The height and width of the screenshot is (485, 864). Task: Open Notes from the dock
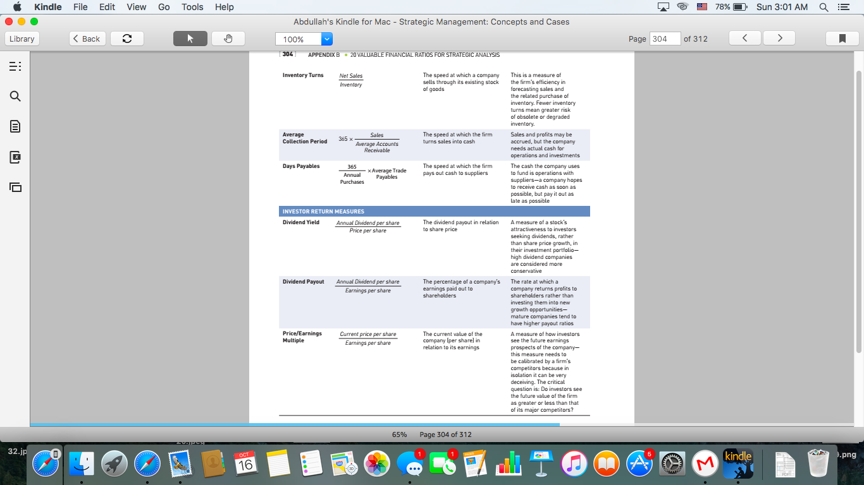click(x=278, y=464)
